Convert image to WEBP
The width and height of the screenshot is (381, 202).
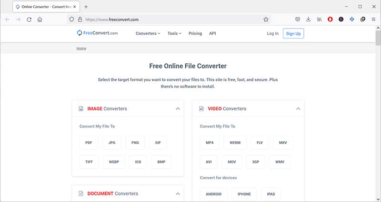(x=114, y=162)
